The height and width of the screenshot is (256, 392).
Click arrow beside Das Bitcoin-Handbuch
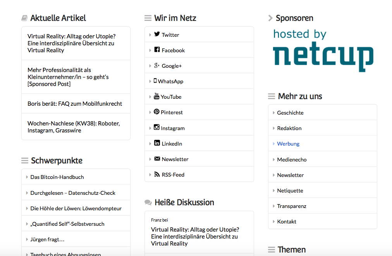click(x=27, y=177)
